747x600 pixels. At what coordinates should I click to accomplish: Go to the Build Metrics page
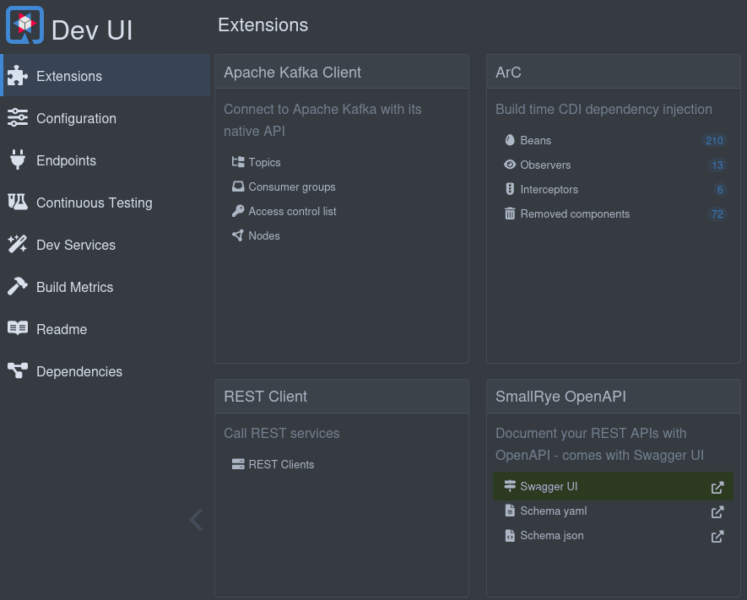tap(74, 287)
